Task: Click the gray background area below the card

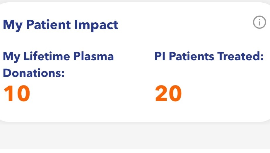Action: click(x=135, y=138)
